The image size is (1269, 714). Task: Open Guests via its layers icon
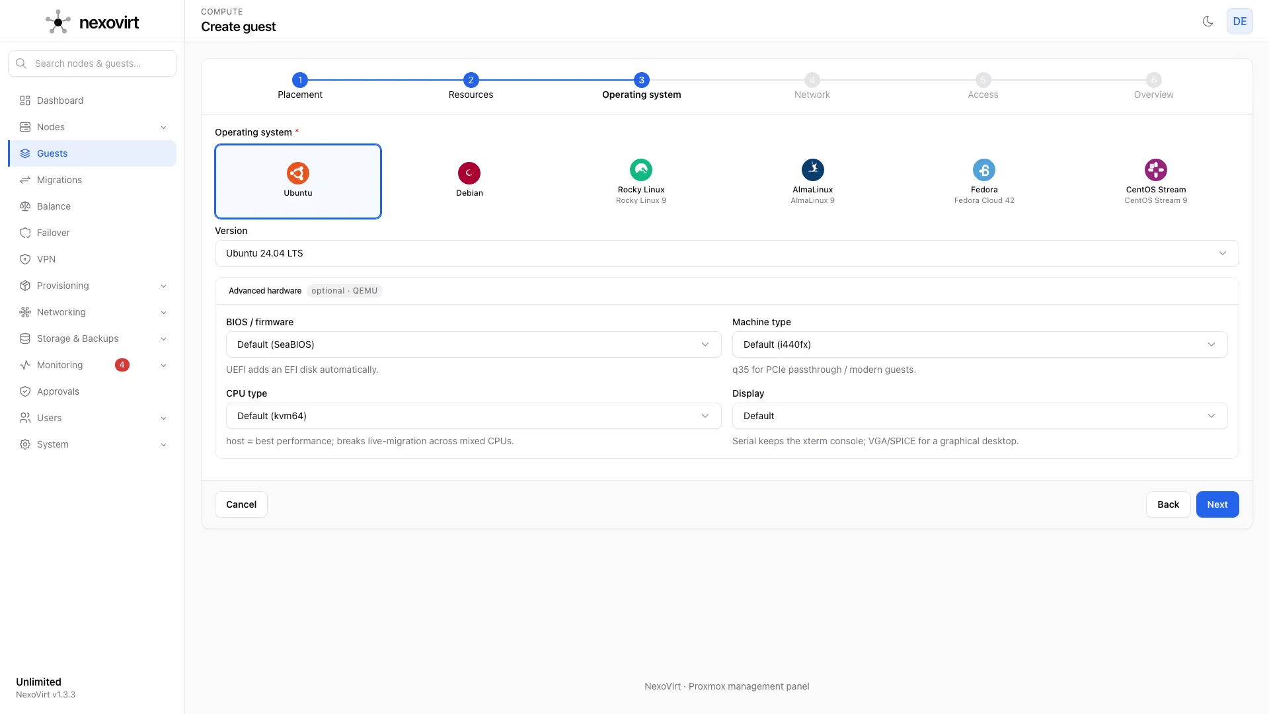tap(25, 153)
